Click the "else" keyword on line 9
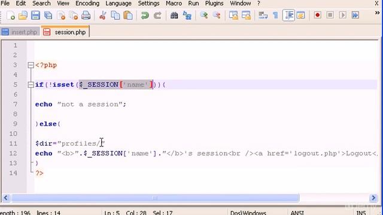Screen dimensions: 383x215 click(x=48, y=124)
